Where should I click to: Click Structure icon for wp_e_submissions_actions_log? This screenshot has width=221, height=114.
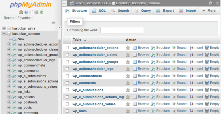pos(153,97)
